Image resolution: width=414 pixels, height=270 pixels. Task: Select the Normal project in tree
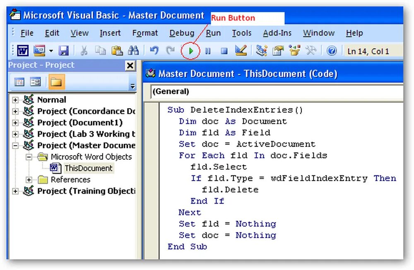click(52, 100)
